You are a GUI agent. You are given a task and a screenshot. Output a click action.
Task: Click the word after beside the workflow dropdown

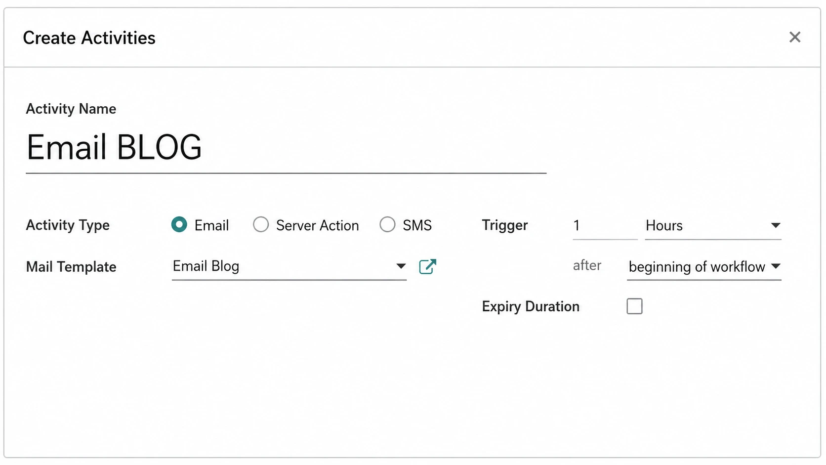587,265
